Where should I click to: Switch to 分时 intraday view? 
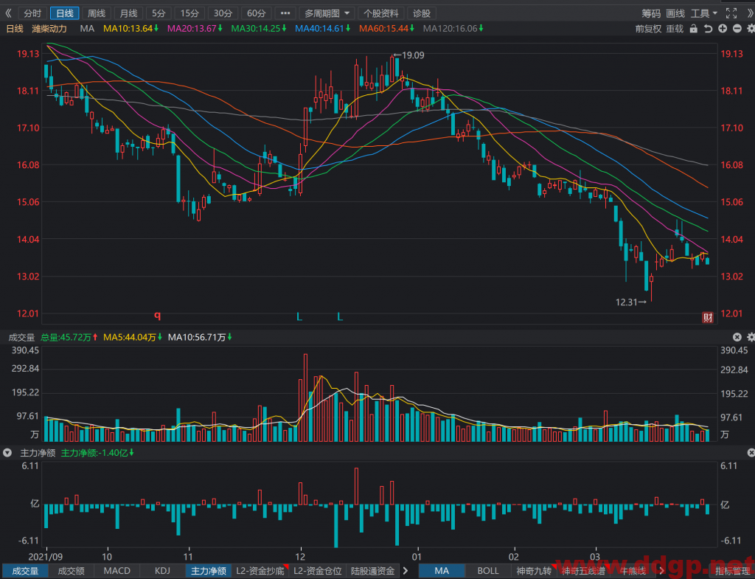tap(32, 13)
